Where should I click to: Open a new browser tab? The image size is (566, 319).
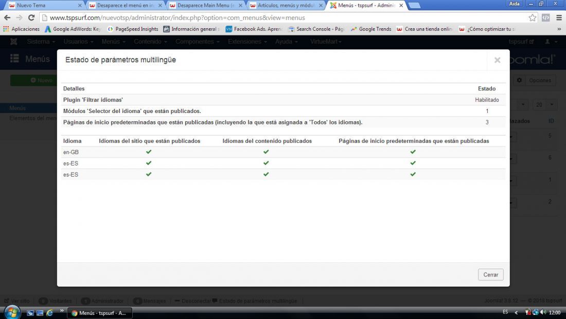point(414,6)
